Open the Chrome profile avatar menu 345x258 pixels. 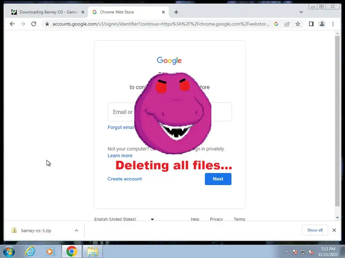pyautogui.click(x=322, y=24)
